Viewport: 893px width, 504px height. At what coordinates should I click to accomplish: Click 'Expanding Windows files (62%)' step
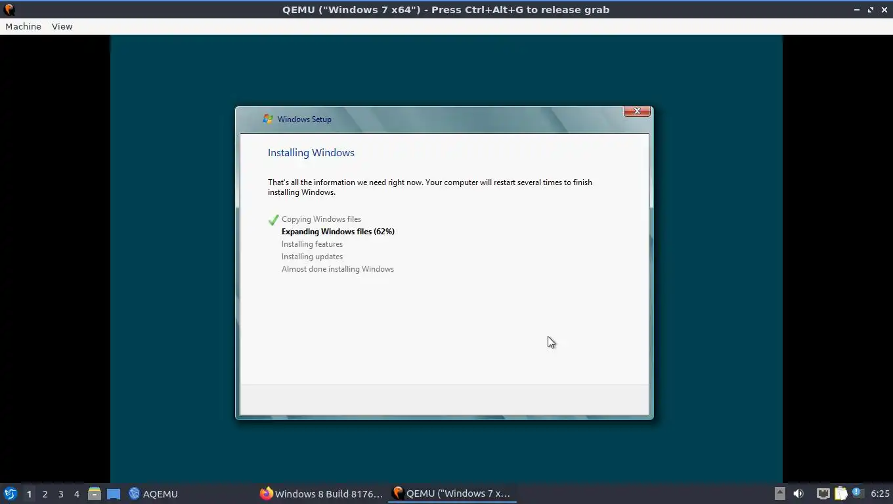[x=338, y=232]
